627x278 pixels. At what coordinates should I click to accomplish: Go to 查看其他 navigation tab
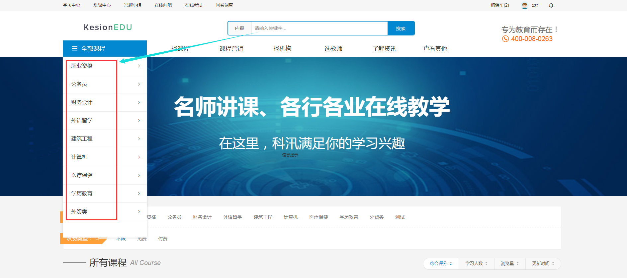pyautogui.click(x=435, y=49)
